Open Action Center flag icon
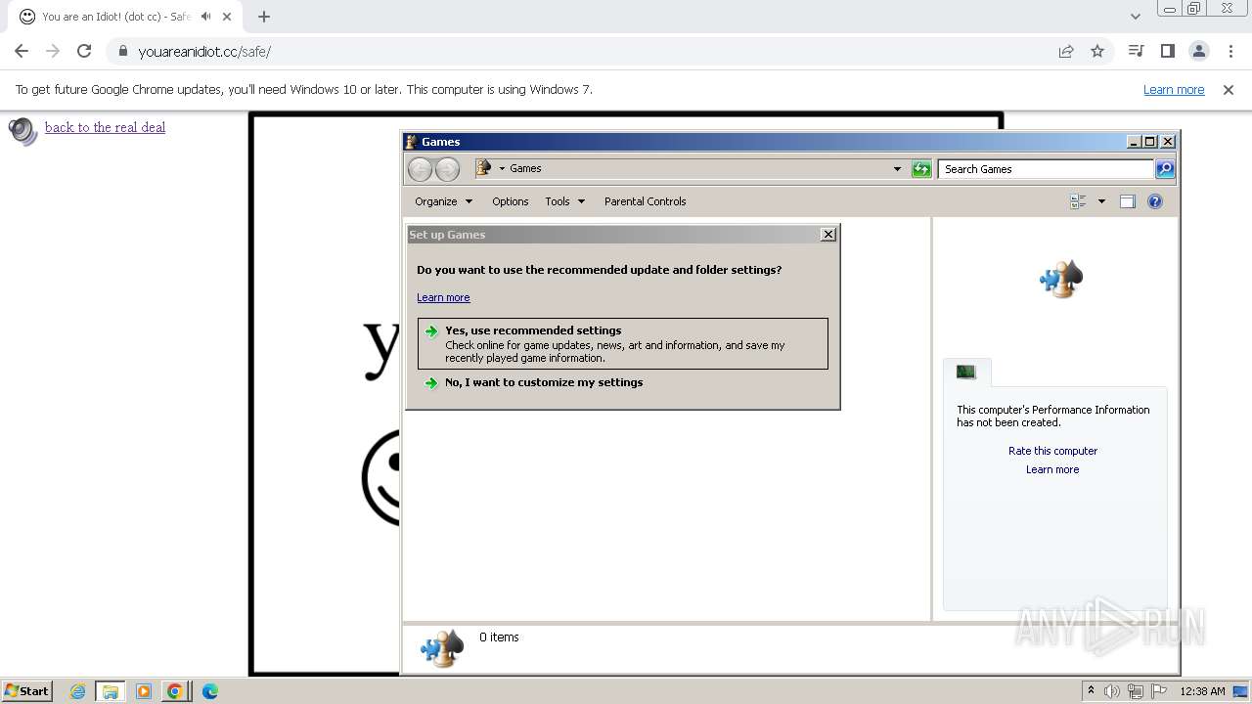 pyautogui.click(x=1160, y=691)
